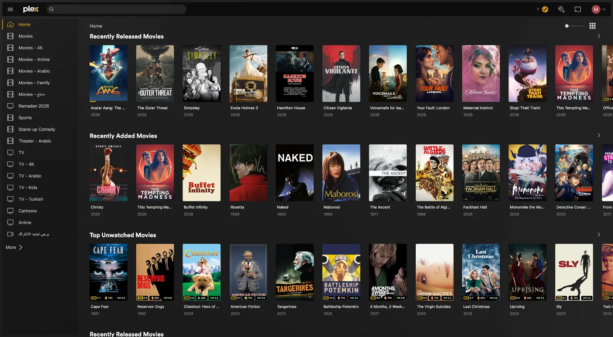Open Your Fault: London poster
The width and height of the screenshot is (613, 337).
pos(434,74)
